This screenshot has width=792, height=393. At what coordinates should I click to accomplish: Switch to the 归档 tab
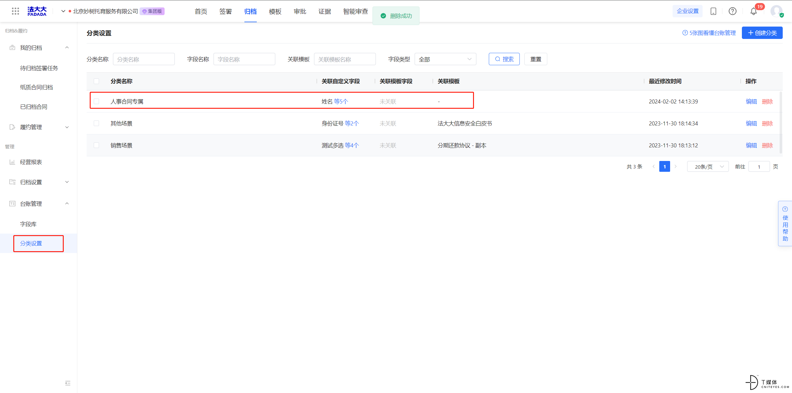pyautogui.click(x=250, y=11)
